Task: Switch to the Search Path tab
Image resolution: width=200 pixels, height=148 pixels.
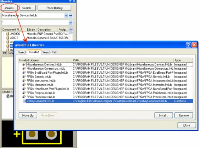Action: [x=50, y=52]
